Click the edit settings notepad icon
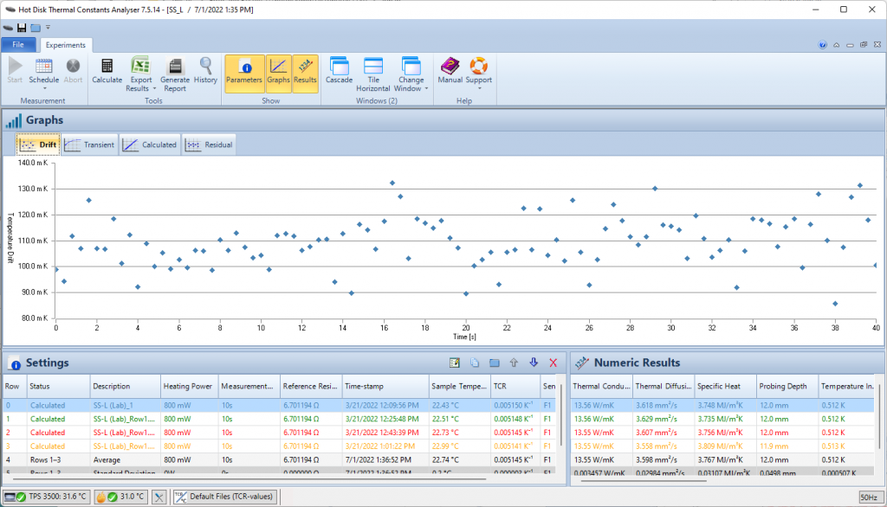 point(454,363)
